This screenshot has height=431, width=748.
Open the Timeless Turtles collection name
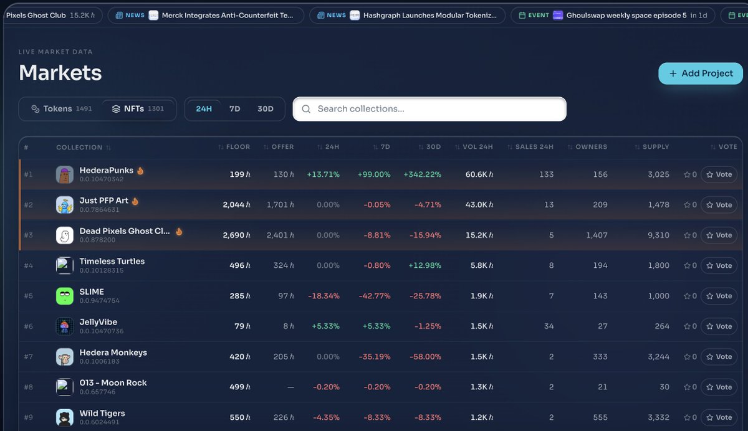point(112,262)
